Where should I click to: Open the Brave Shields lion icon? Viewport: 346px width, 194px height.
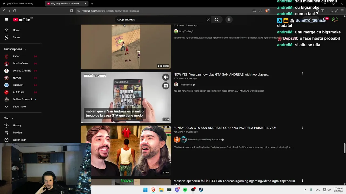coord(267,11)
